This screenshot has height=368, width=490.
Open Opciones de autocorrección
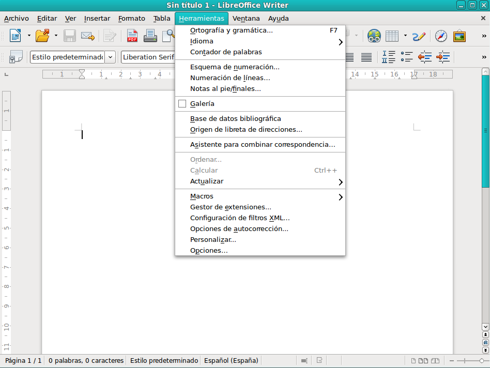[x=260, y=229]
